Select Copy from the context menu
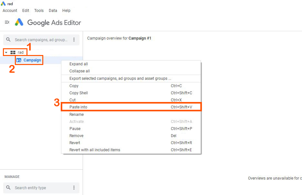Image resolution: width=302 pixels, height=195 pixels. coord(131,86)
